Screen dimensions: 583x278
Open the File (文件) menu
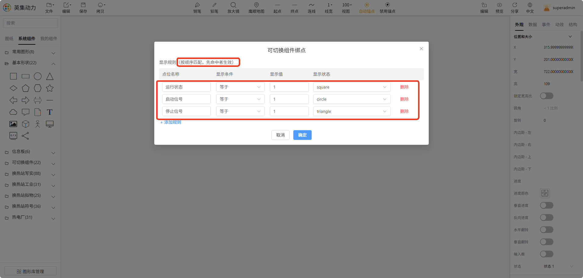point(49,8)
